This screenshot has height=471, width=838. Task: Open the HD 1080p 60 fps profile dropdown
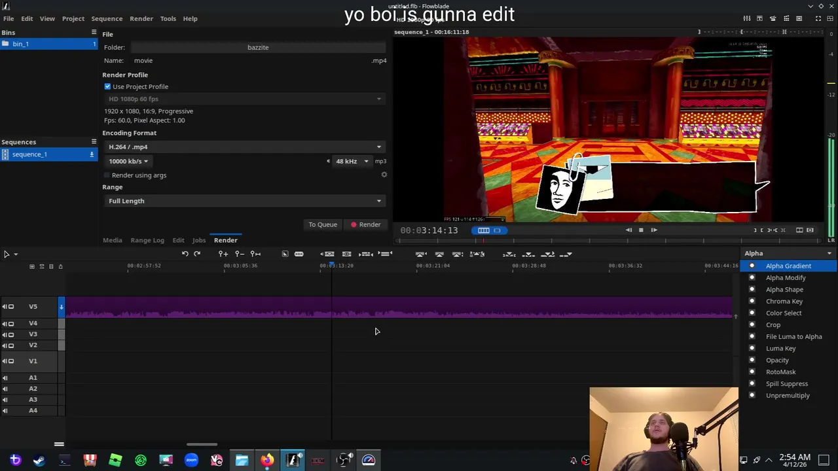[x=245, y=99]
